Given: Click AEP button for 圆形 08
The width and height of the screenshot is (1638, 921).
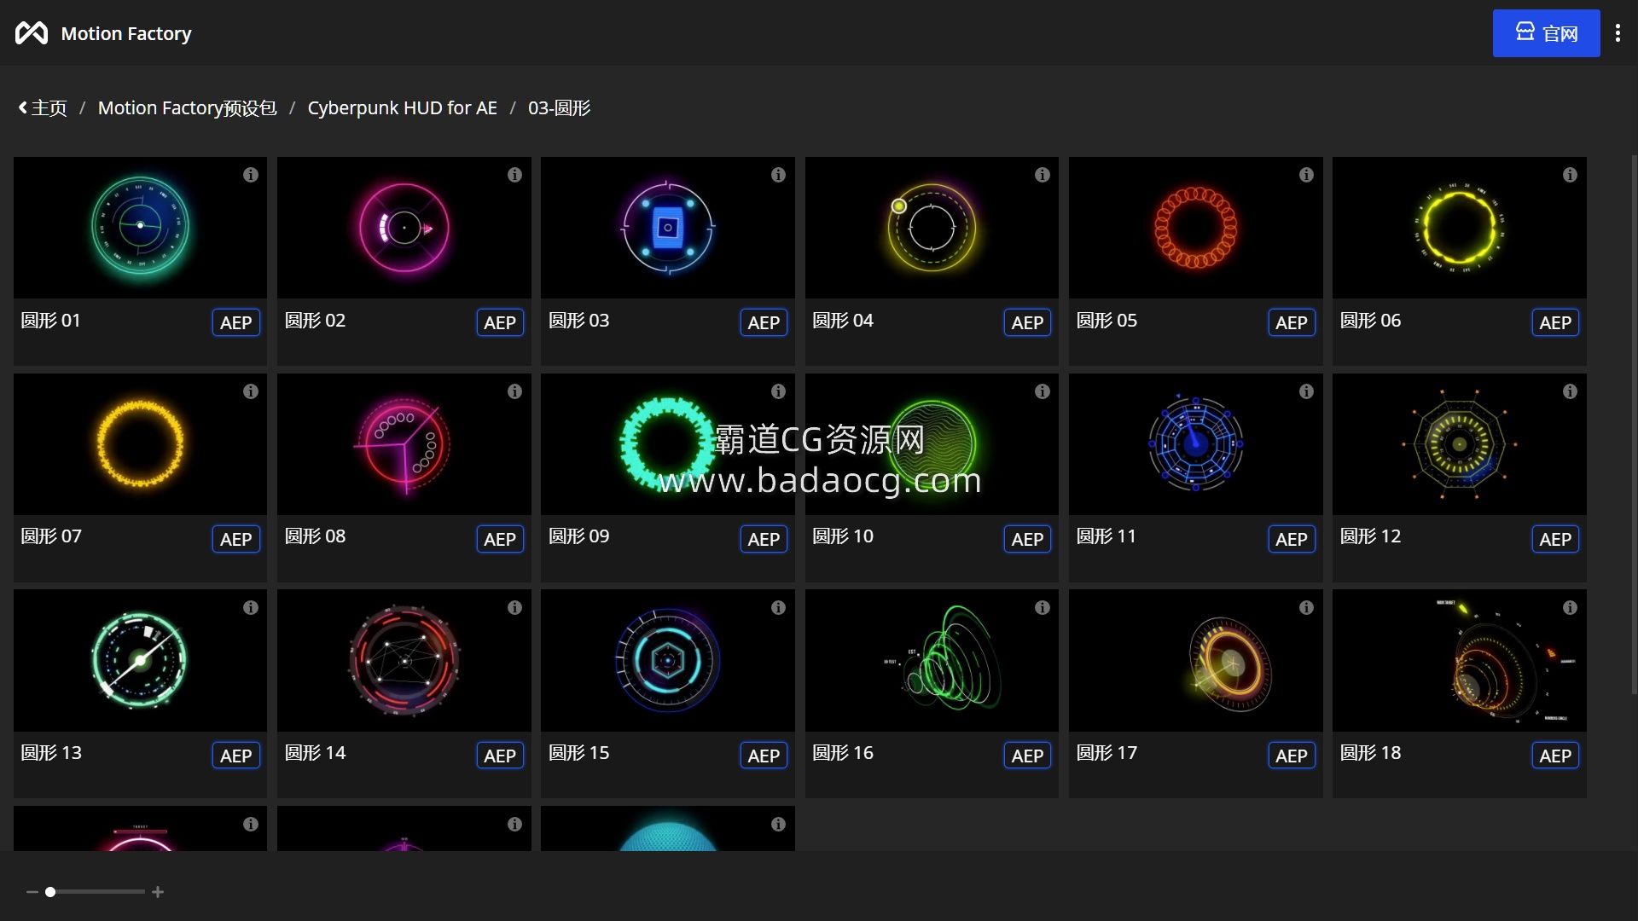Looking at the screenshot, I should 500,539.
